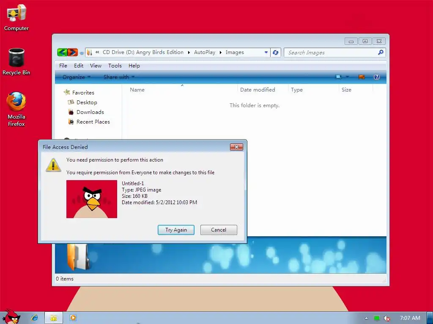This screenshot has width=433, height=324.
Task: Expand the address bar history dropdown arrow
Action: pos(266,52)
